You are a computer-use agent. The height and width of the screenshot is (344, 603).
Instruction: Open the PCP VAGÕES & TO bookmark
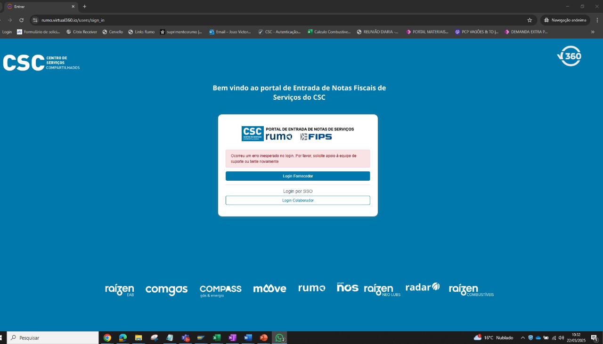[x=477, y=32]
